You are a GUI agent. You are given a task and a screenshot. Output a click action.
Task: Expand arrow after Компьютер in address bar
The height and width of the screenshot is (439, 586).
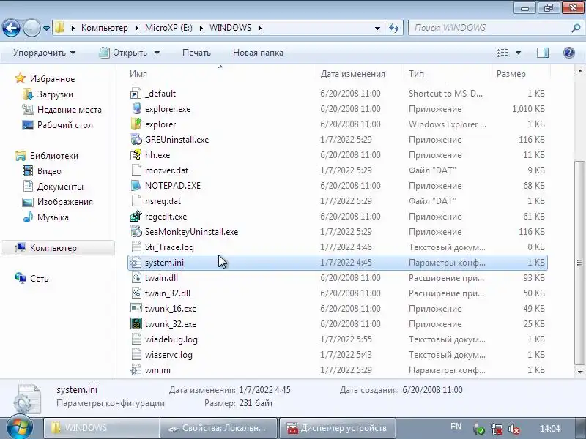136,28
